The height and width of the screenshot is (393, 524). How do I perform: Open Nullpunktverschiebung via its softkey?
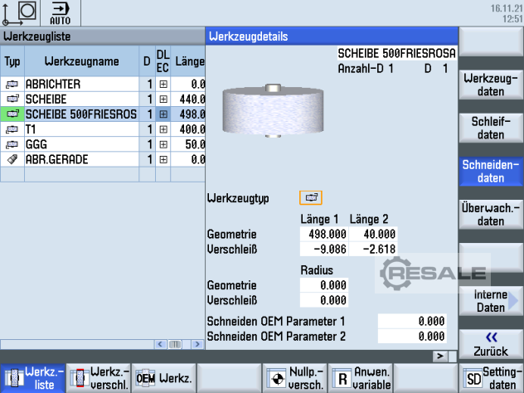(294, 378)
